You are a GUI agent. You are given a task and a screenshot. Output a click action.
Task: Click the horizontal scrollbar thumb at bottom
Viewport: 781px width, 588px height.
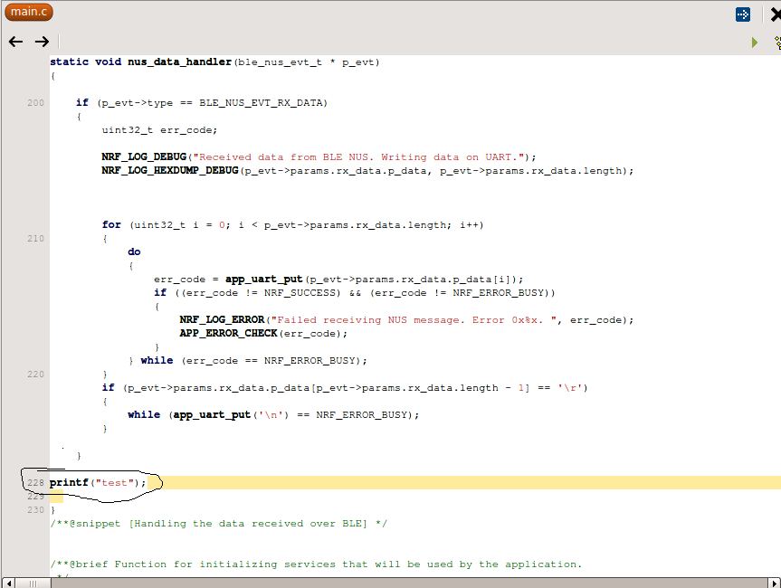pos(32,582)
